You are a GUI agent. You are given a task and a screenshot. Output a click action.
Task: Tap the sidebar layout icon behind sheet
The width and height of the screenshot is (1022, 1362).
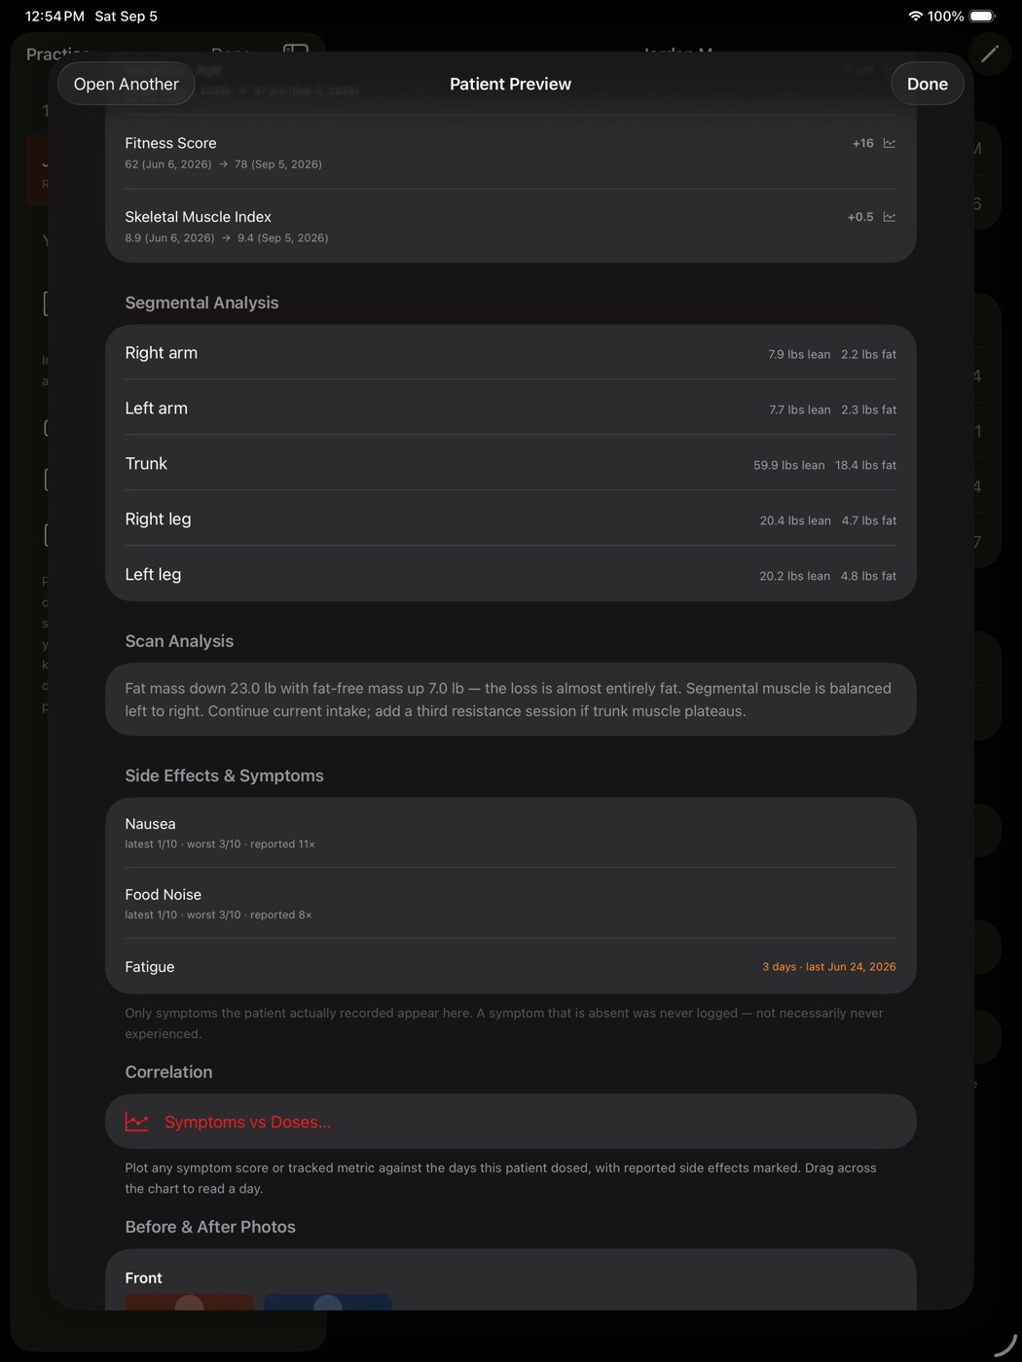(296, 49)
